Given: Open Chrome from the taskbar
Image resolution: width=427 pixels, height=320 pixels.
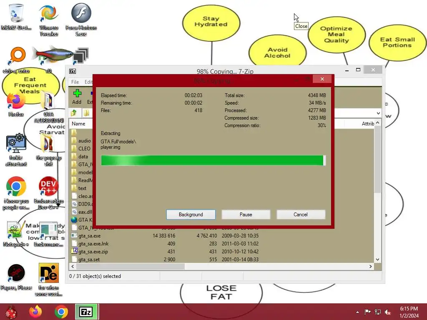Looking at the screenshot, I should 61,312.
